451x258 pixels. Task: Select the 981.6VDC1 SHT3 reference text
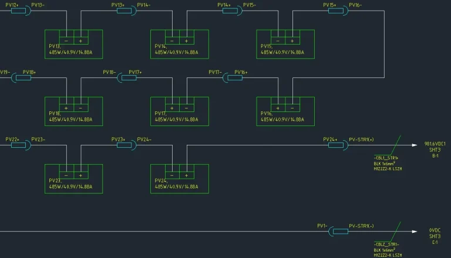point(435,149)
